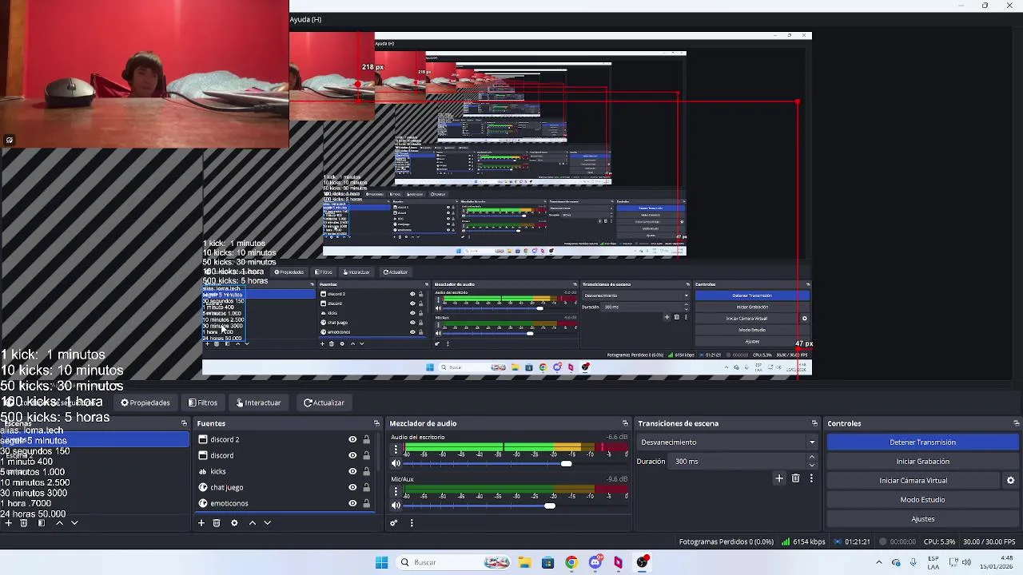Mute Audio del escritorio speaker icon
Screen dimensions: 1023x575
point(396,463)
